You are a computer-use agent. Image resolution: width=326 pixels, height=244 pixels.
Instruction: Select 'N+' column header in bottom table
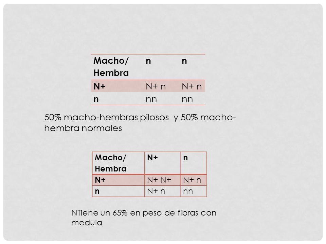pos(163,163)
